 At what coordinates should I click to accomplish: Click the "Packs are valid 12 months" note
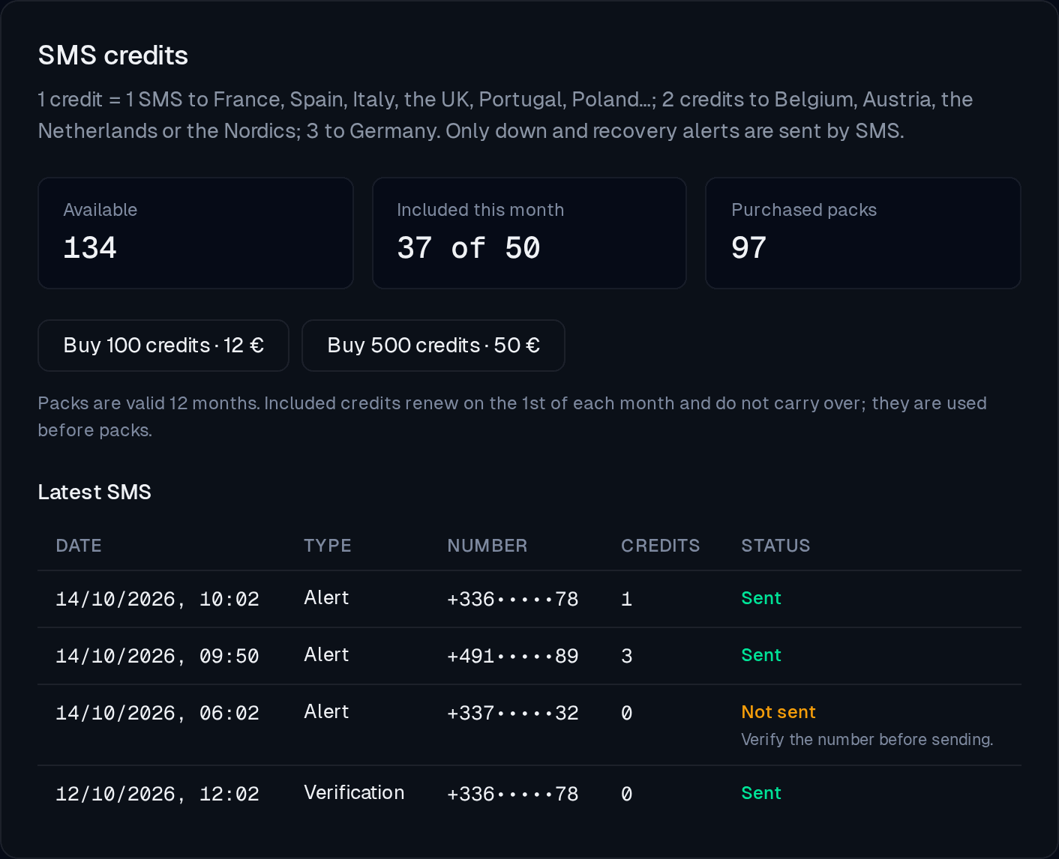(x=512, y=417)
